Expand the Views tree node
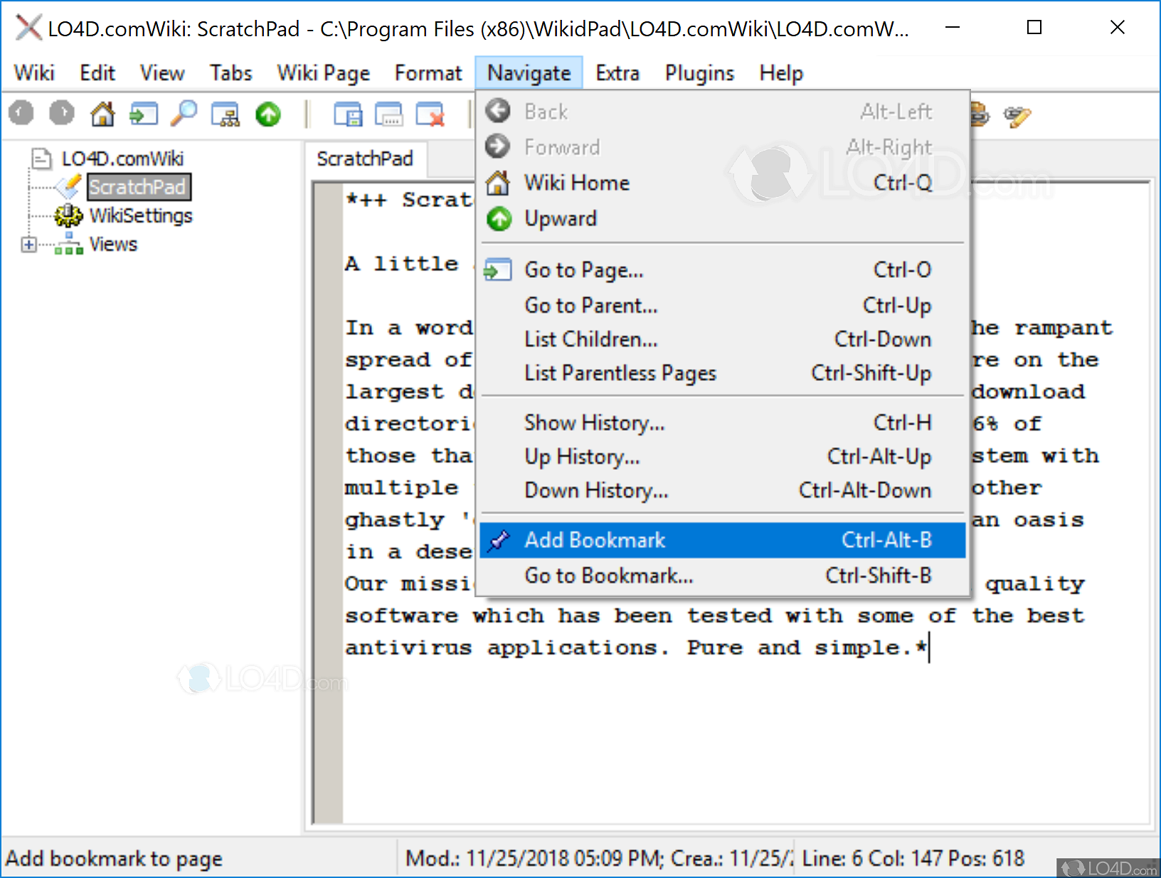 pos(28,245)
